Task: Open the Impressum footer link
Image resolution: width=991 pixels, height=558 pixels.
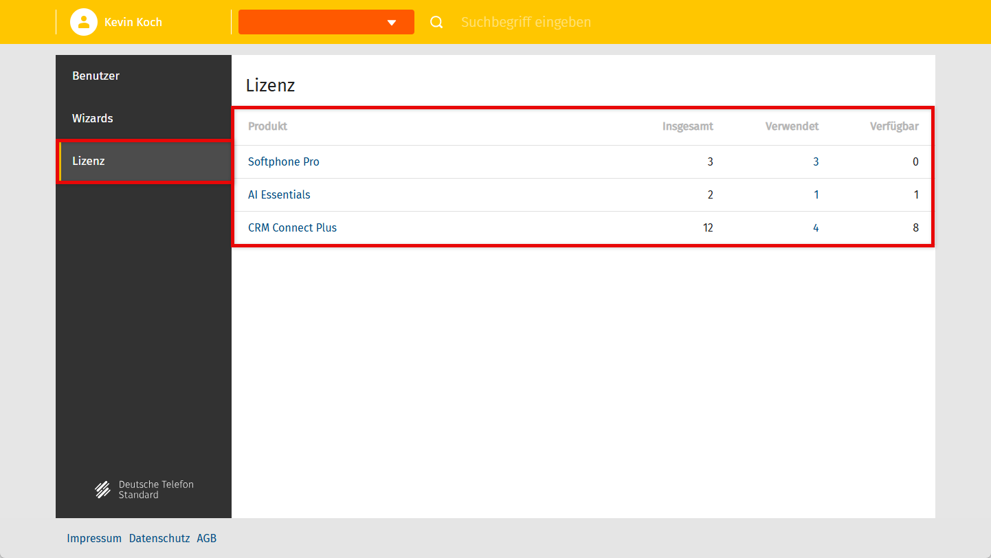Action: point(94,538)
